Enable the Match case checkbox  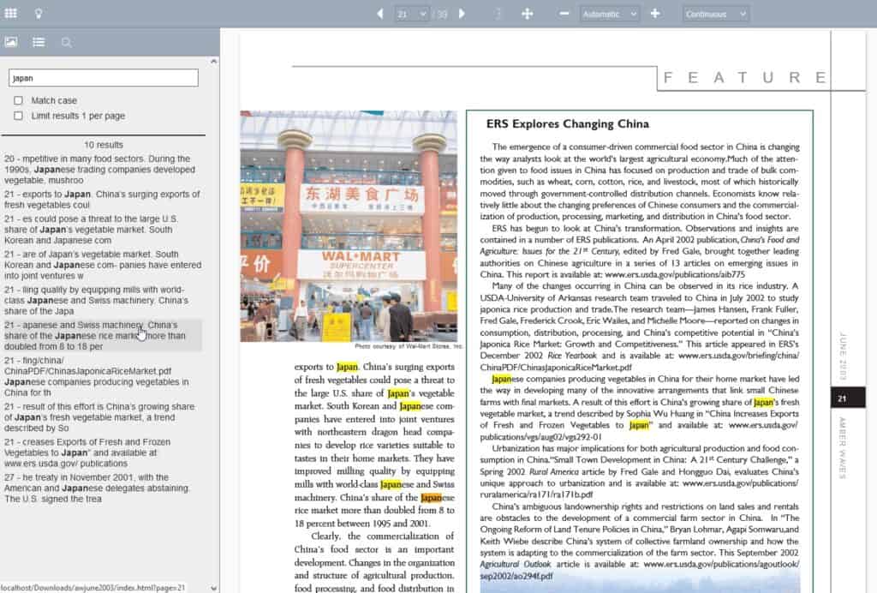(19, 101)
